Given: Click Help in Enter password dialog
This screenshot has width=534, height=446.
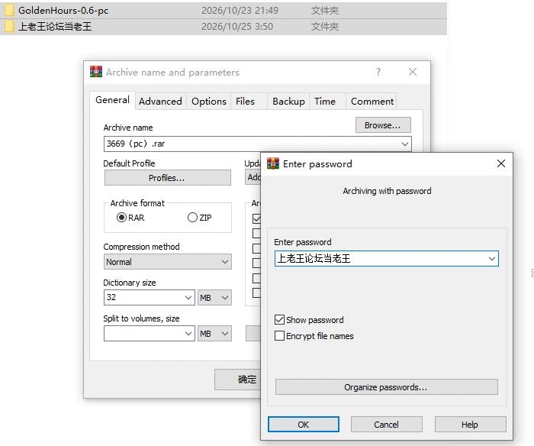Looking at the screenshot, I should 470,424.
